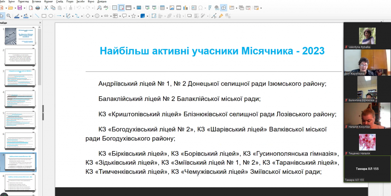
Task: Close the slides panel
Action: [x=40, y=23]
